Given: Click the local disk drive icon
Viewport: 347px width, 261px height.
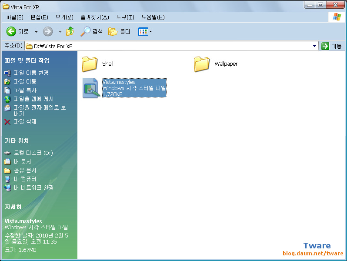Looking at the screenshot, I should point(7,153).
